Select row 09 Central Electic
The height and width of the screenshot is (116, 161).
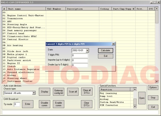point(79,39)
